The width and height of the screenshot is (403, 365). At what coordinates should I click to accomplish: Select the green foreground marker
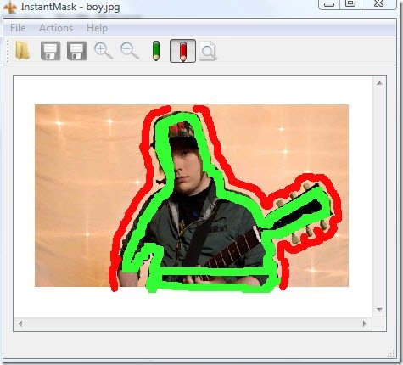click(x=156, y=51)
